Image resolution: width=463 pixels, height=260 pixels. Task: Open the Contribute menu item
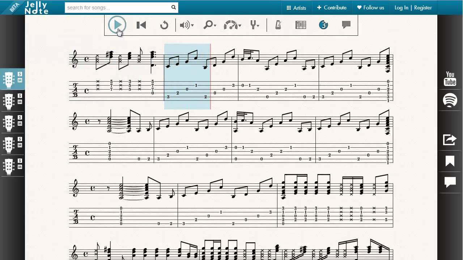pyautogui.click(x=332, y=8)
